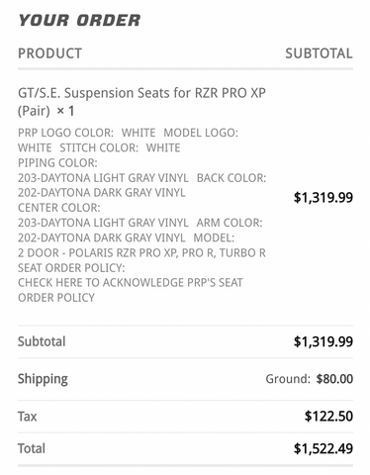370x475 pixels.
Task: Click the × 1 quantity text
Action: tap(65, 111)
